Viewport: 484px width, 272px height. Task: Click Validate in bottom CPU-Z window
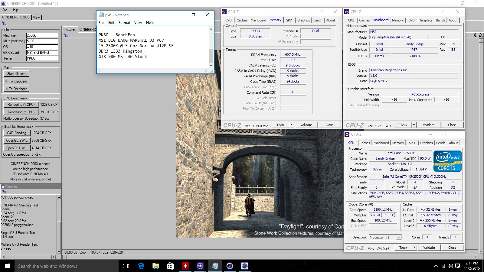(429, 248)
